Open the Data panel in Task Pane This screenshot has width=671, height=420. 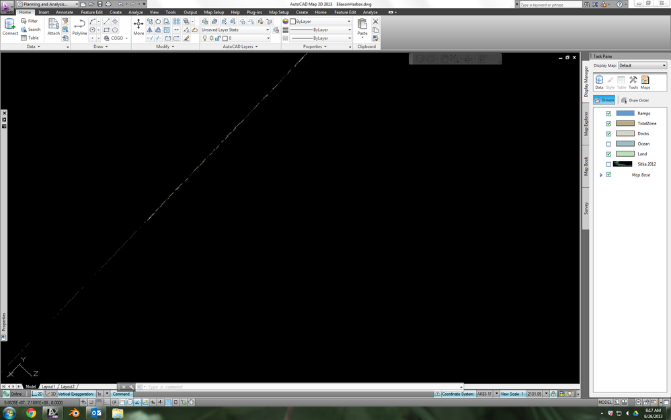599,82
